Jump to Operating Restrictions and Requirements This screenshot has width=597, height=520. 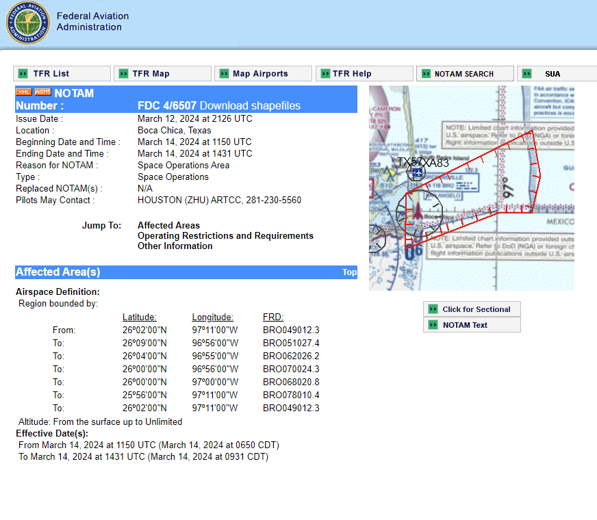(x=225, y=235)
